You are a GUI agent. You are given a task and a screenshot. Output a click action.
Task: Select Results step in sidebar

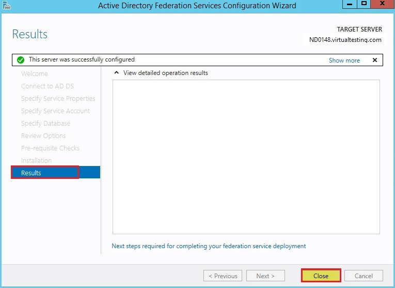(55, 173)
